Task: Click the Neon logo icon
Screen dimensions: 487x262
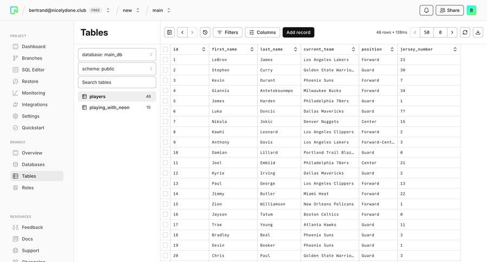Action: (14, 10)
